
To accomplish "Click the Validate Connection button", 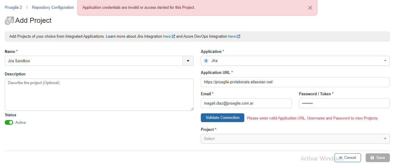I will (222, 118).
